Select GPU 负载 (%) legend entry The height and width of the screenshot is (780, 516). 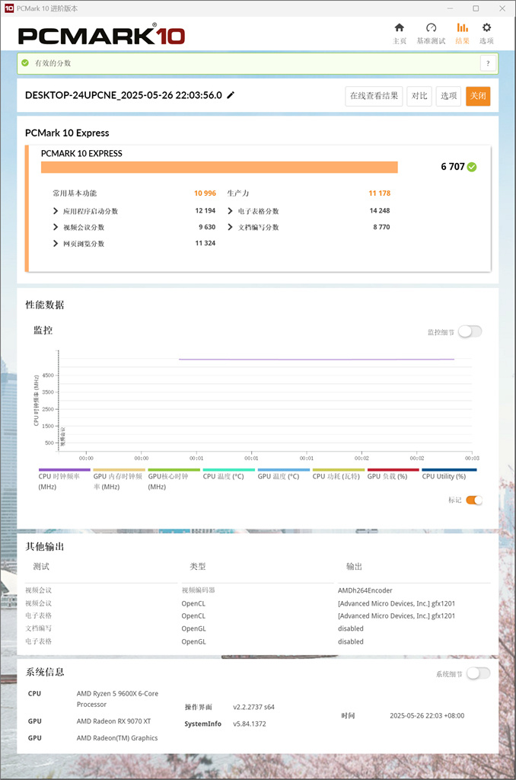coord(393,474)
